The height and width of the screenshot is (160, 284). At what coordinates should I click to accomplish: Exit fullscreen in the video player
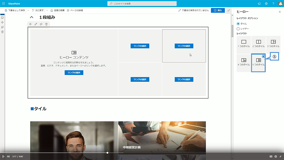pos(280,156)
